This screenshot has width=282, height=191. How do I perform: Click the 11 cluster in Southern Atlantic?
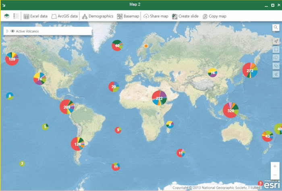(116, 166)
